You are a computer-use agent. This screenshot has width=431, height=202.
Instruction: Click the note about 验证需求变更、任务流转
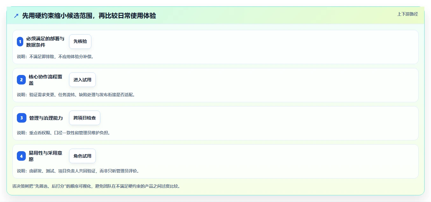click(x=76, y=95)
